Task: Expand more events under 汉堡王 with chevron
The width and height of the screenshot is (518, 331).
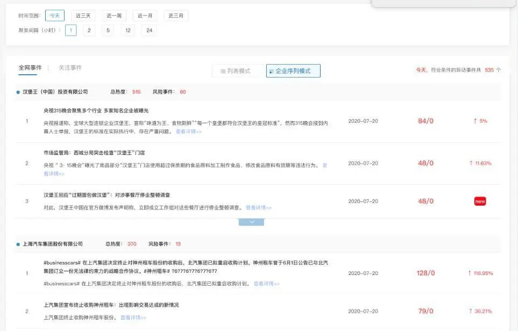Action: [x=251, y=222]
